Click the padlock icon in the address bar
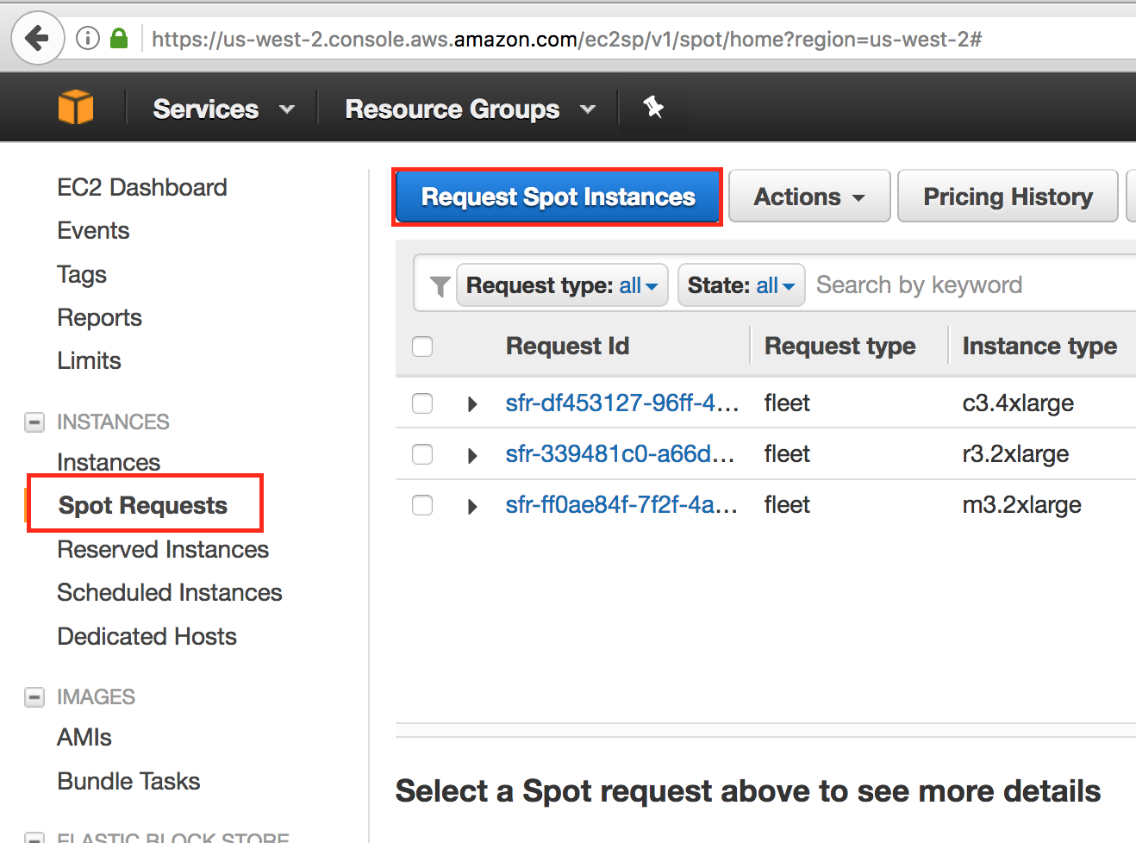The width and height of the screenshot is (1136, 843). pyautogui.click(x=119, y=37)
